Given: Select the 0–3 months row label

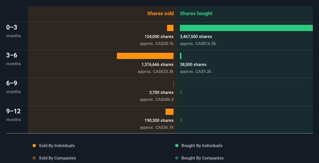Looking at the screenshot, I should [x=14, y=31].
